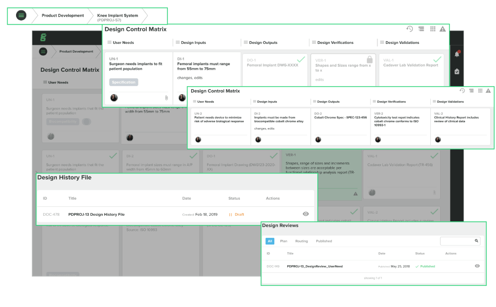The height and width of the screenshot is (307, 496).
Task: Open the UN-2 patient needs device card
Action: click(x=221, y=126)
